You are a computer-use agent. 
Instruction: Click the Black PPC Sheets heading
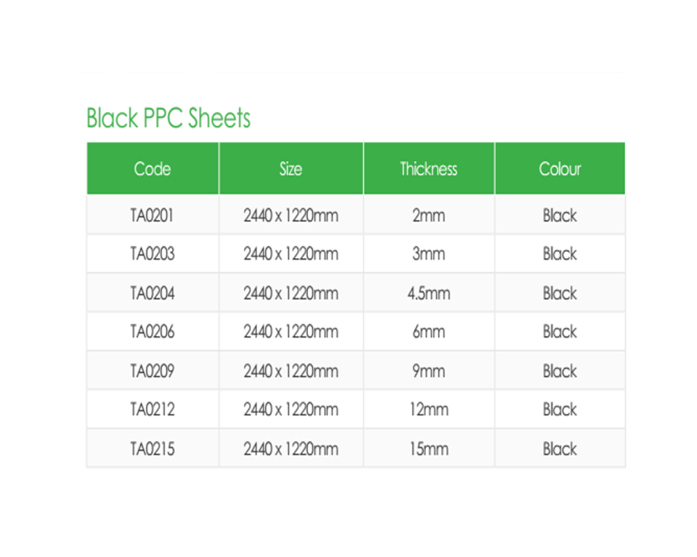tap(168, 118)
